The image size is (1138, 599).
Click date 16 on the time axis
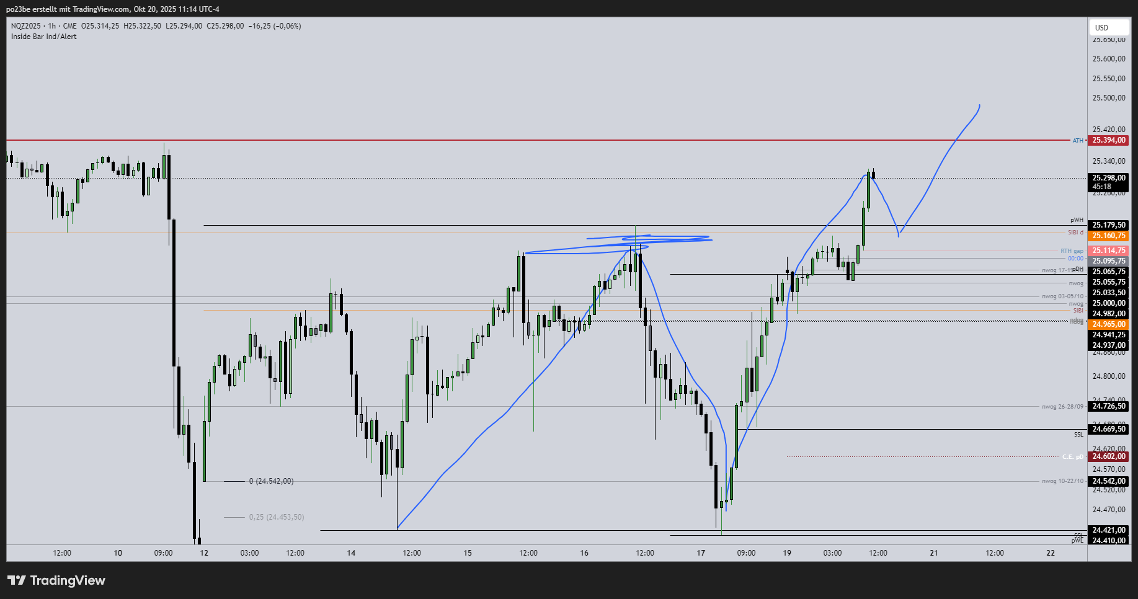pyautogui.click(x=584, y=553)
